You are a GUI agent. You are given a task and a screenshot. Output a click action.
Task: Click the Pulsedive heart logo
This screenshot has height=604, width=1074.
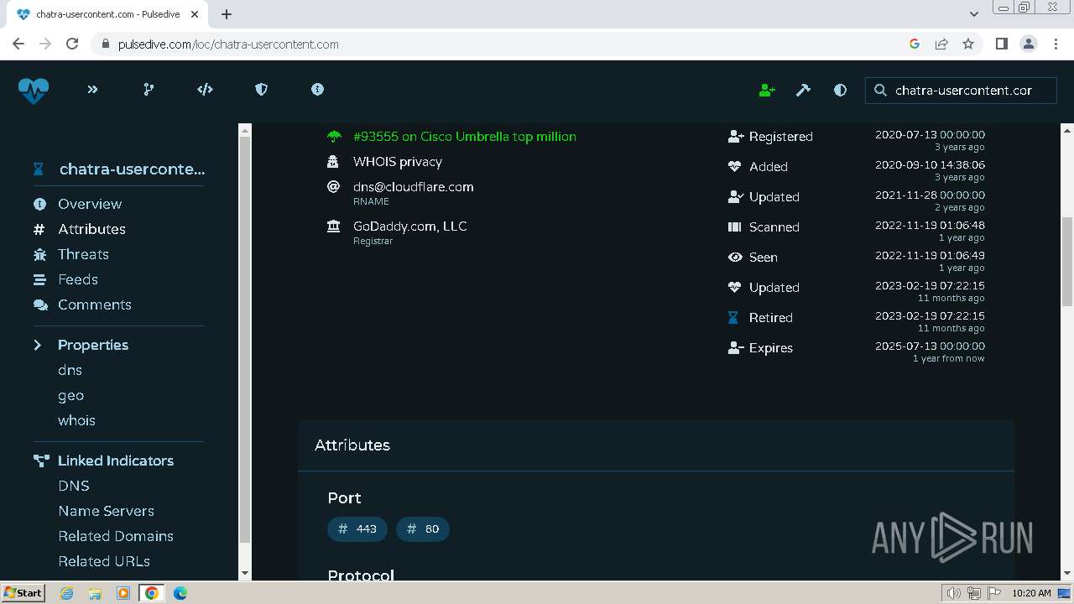[34, 90]
